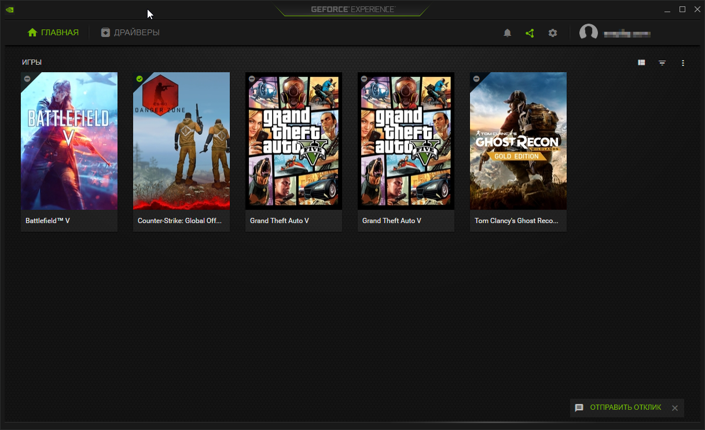Click Counter-Strike: Global Off... title text
This screenshot has height=430, width=705.
179,221
